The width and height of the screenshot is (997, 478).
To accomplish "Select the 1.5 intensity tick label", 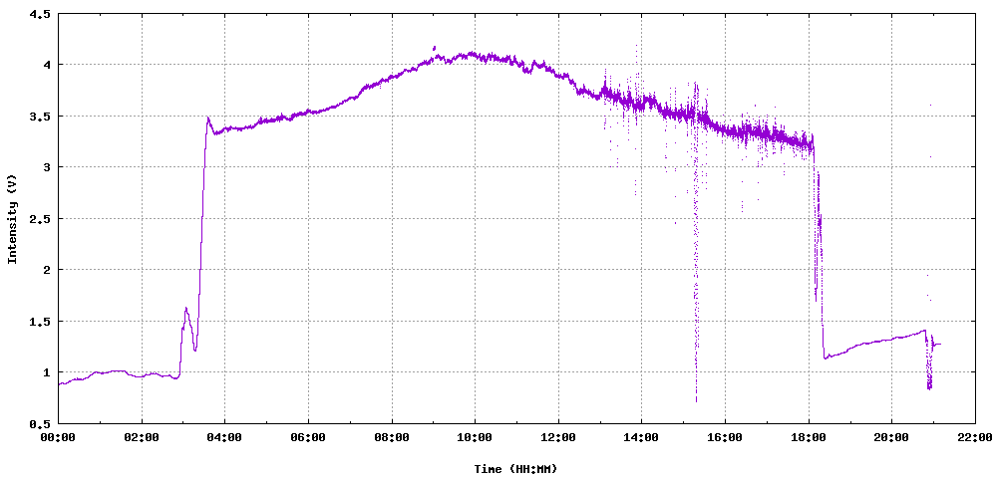I will pyautogui.click(x=42, y=322).
